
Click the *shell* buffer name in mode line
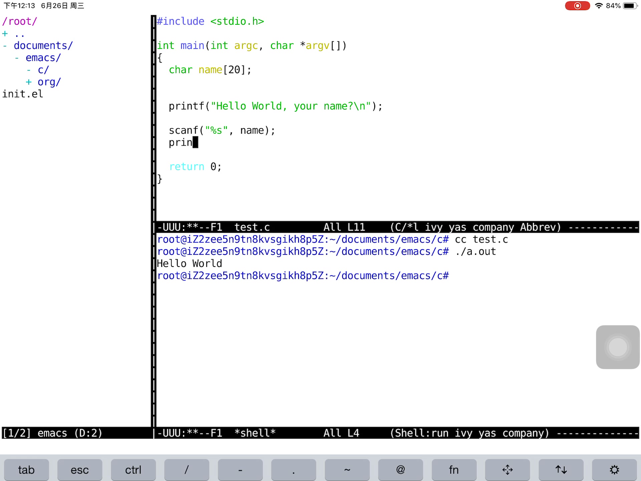255,433
